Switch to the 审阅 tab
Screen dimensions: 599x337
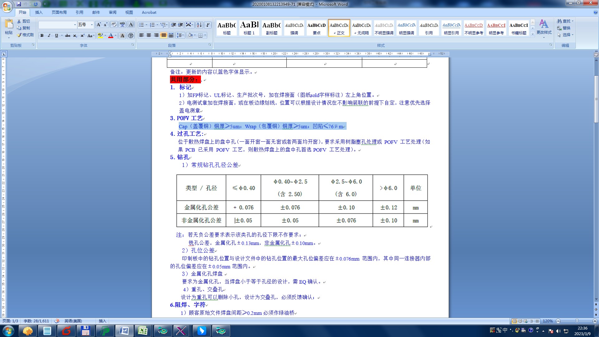tap(113, 12)
